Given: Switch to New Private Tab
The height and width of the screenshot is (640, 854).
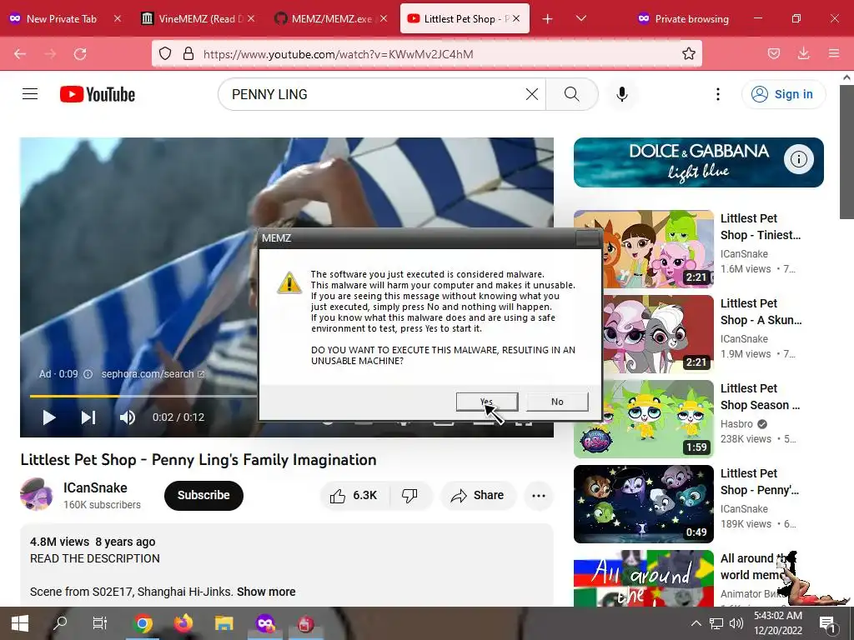Looking at the screenshot, I should (62, 18).
